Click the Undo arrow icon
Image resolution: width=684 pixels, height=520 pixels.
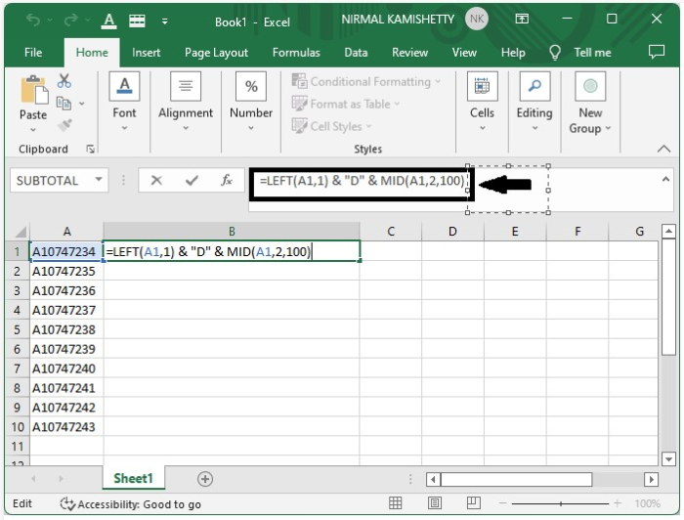(33, 20)
